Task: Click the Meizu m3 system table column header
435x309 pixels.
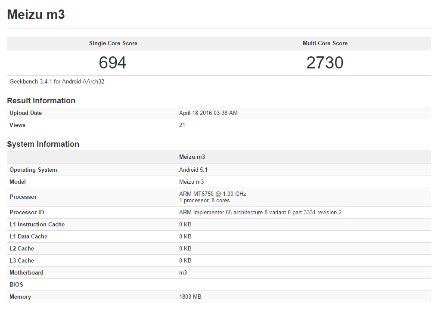Action: (x=192, y=157)
